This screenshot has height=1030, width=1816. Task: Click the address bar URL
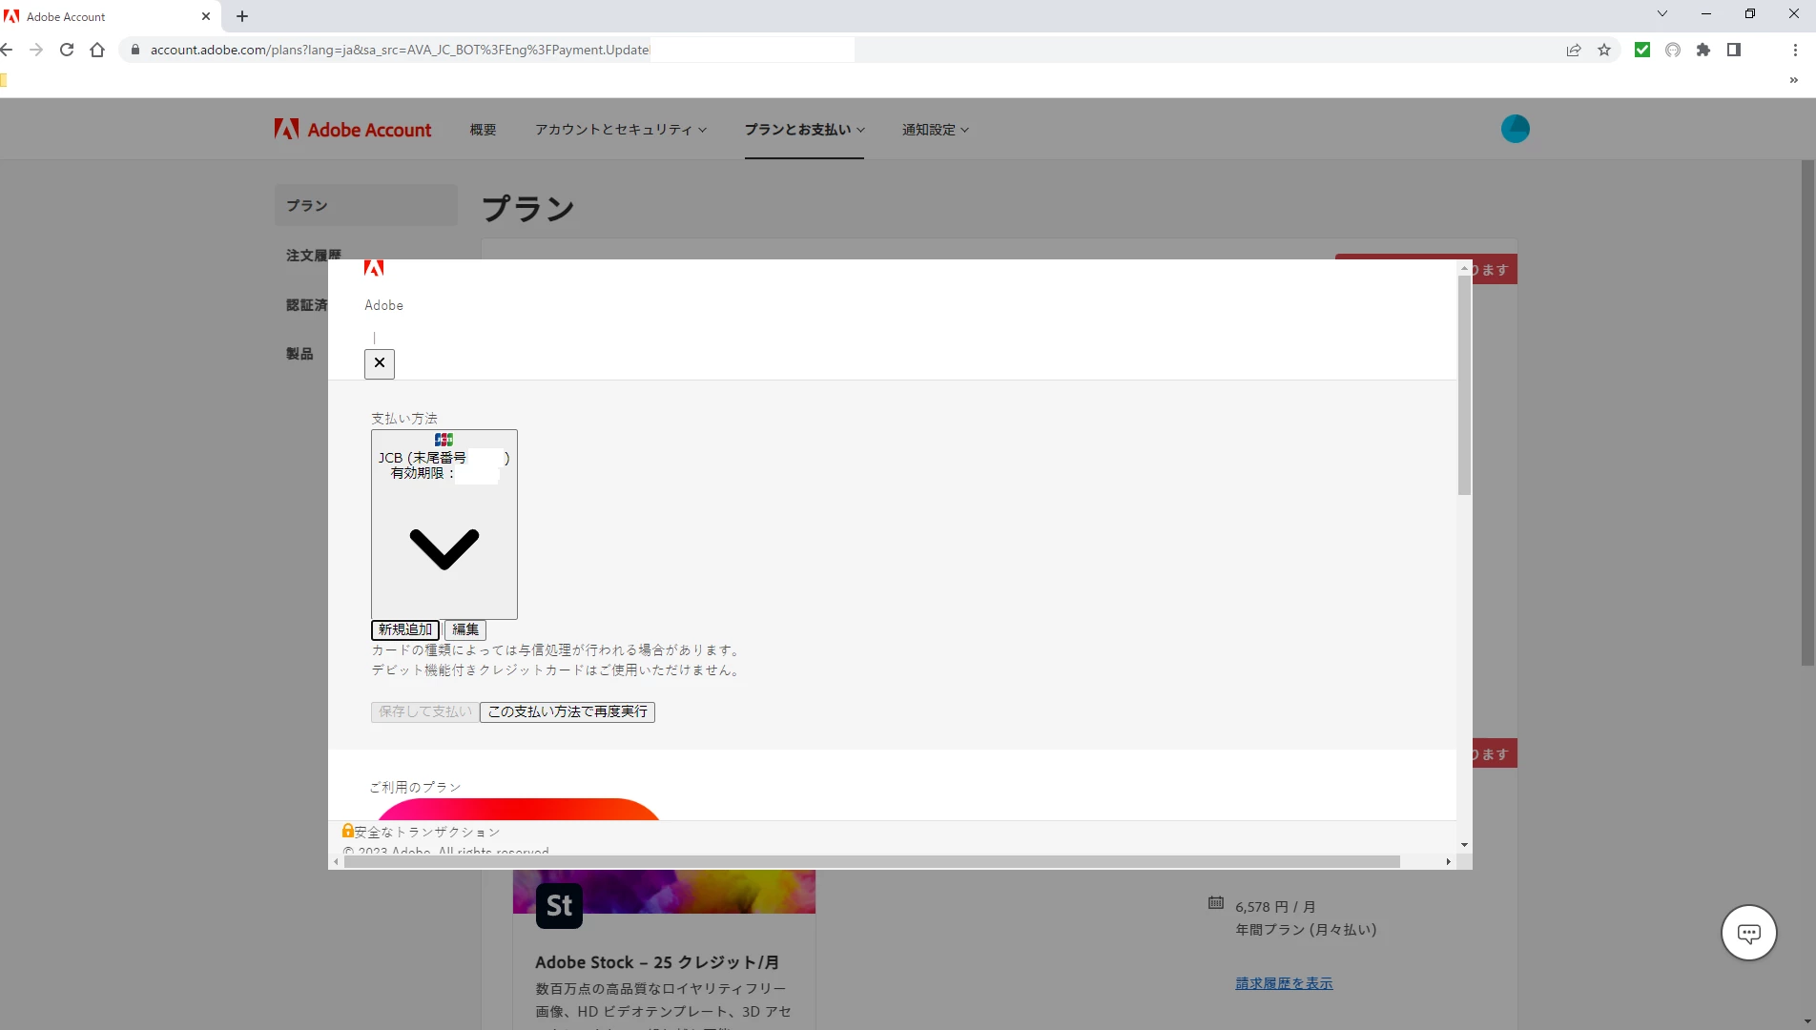(400, 50)
